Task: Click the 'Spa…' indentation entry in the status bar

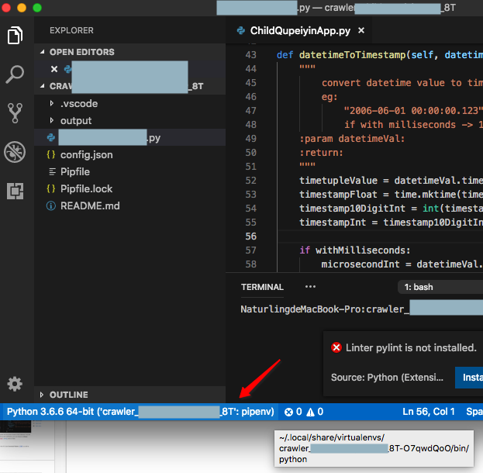Action: coord(474,412)
